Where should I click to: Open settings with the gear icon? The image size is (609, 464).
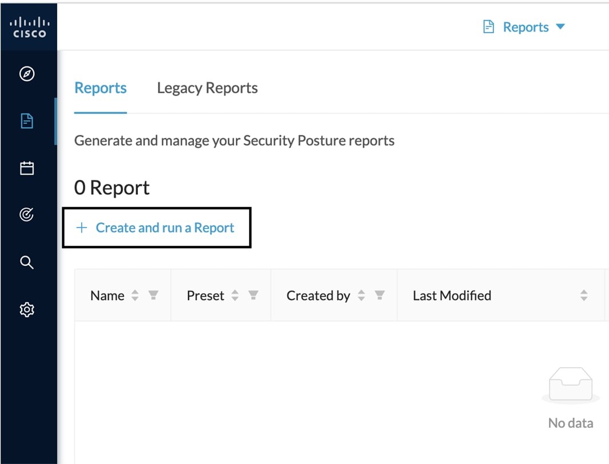pyautogui.click(x=27, y=309)
